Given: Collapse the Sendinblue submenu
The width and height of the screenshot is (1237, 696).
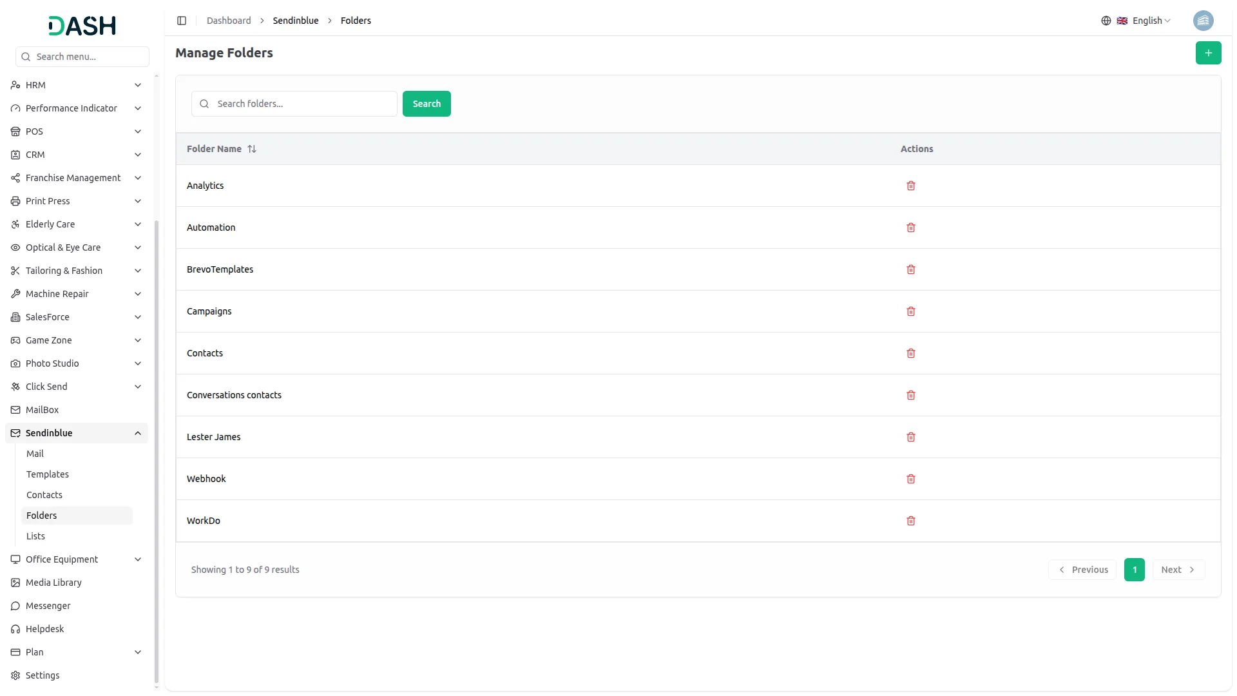Looking at the screenshot, I should point(137,432).
